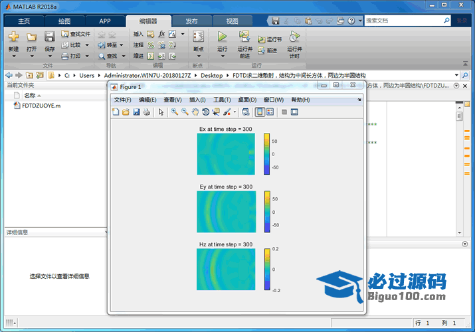This screenshot has width=475, height=332.
Task: Switch to the 主页 (Home) tab
Action: click(24, 21)
